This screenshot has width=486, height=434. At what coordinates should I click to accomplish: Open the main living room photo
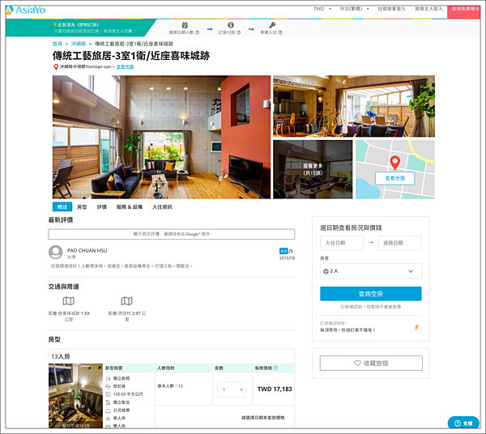[161, 137]
